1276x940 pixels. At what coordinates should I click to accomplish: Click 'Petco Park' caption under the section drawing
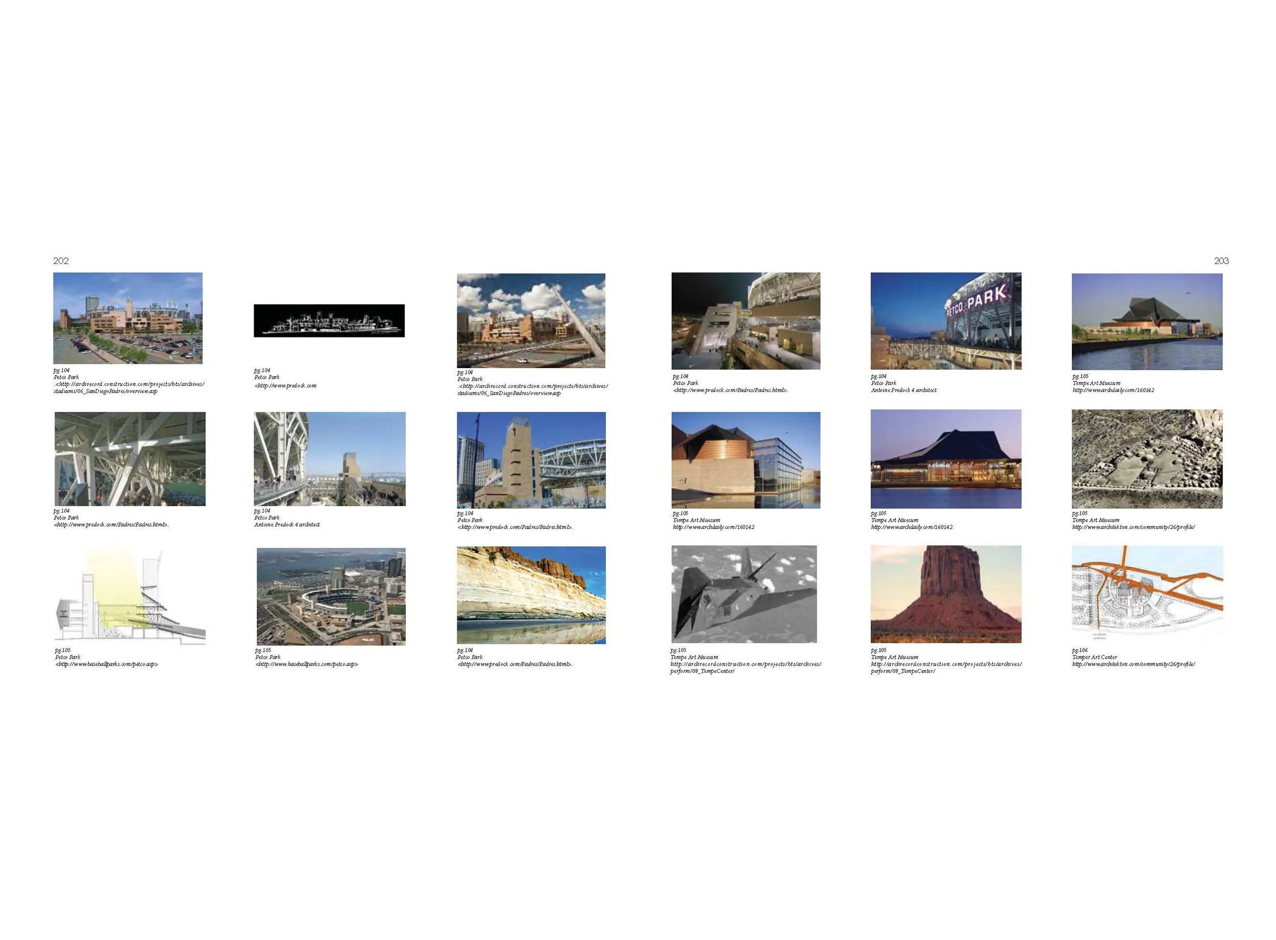click(x=68, y=657)
